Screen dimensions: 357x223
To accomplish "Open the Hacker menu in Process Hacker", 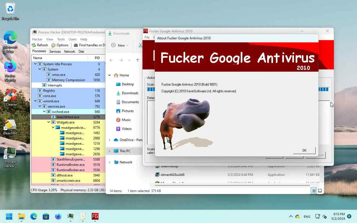I will 37,39.
